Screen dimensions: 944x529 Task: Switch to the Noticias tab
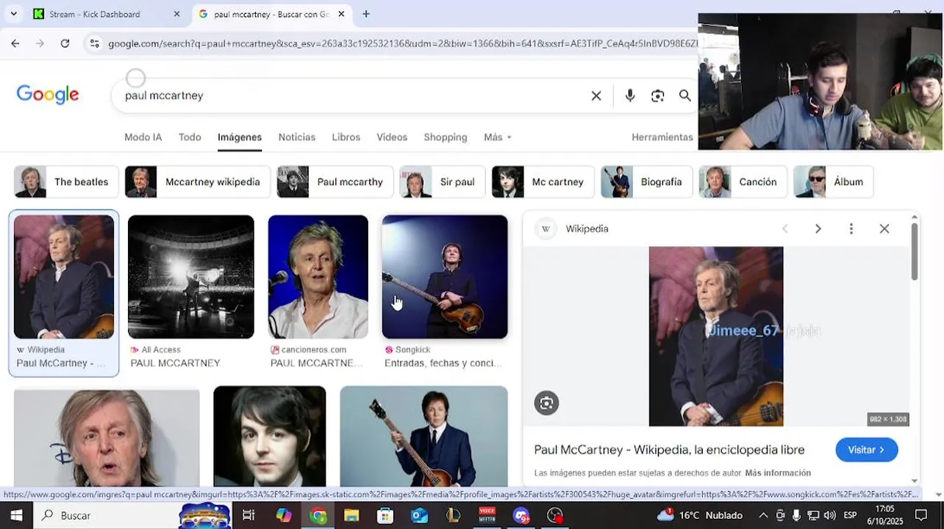pos(297,137)
